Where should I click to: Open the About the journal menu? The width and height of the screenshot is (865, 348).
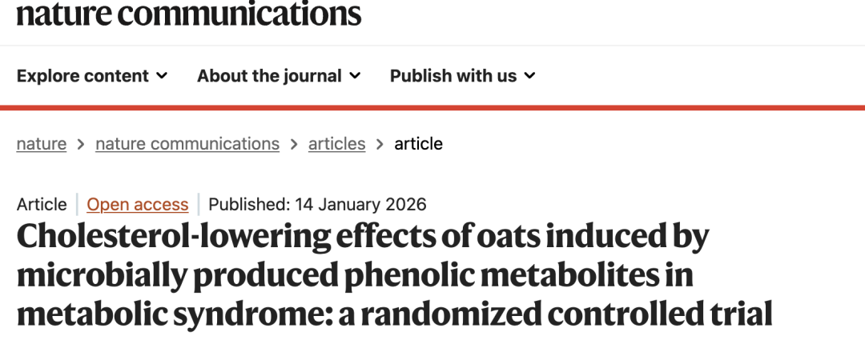(269, 76)
